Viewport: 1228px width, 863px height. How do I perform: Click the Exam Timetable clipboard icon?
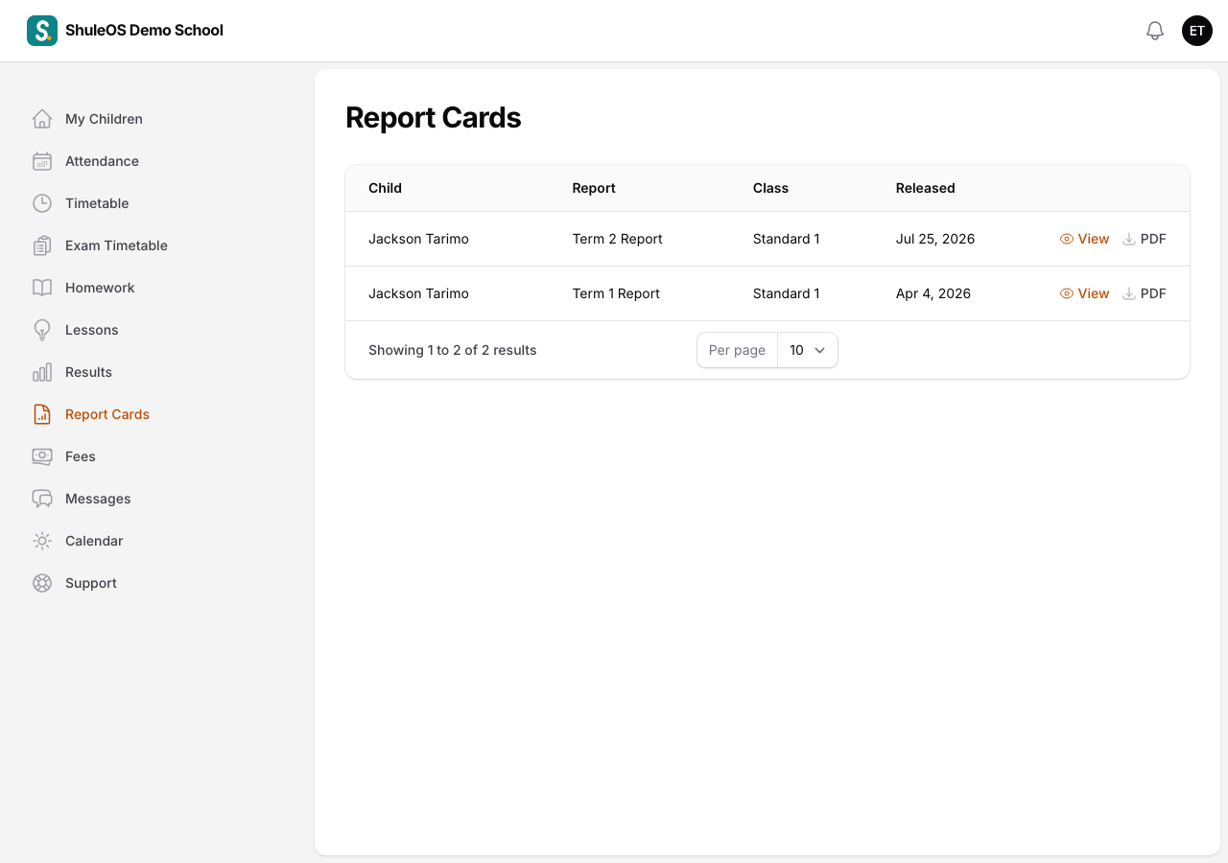point(42,245)
